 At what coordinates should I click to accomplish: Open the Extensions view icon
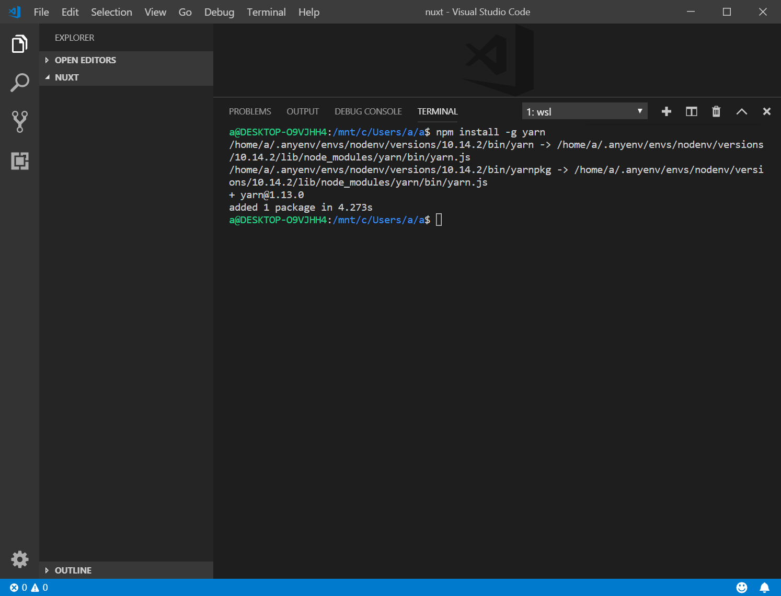pyautogui.click(x=19, y=161)
